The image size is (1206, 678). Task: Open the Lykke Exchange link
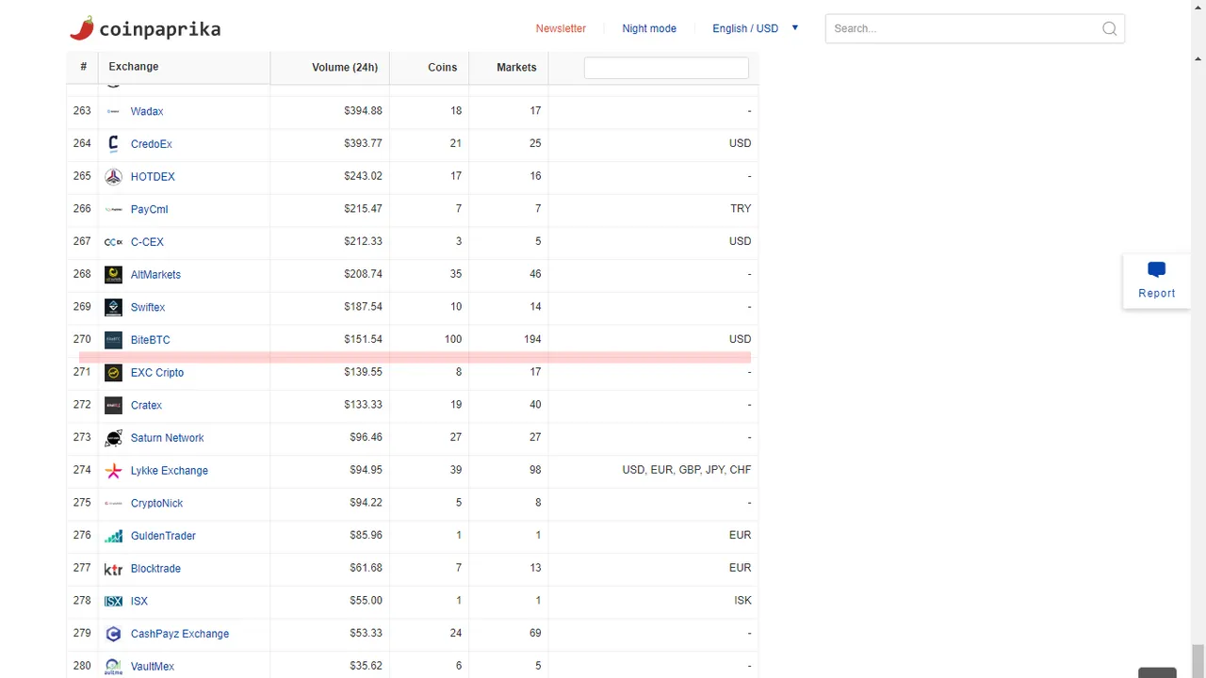[170, 471]
